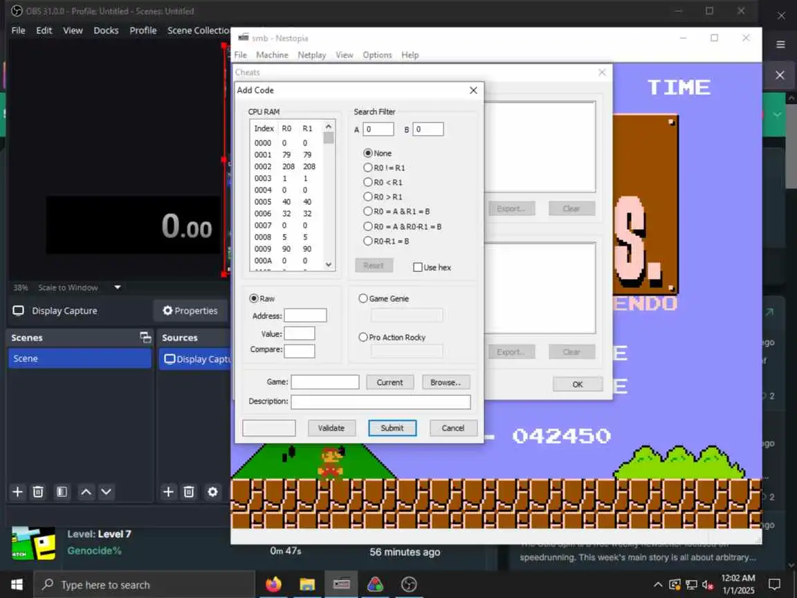Screen dimensions: 797x598
Task: Select Display Capture in Sources list
Action: pos(194,359)
